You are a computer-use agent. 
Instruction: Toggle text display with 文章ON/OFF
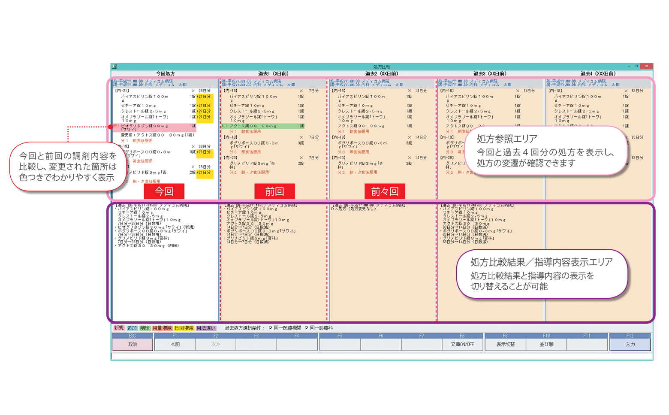point(462,344)
